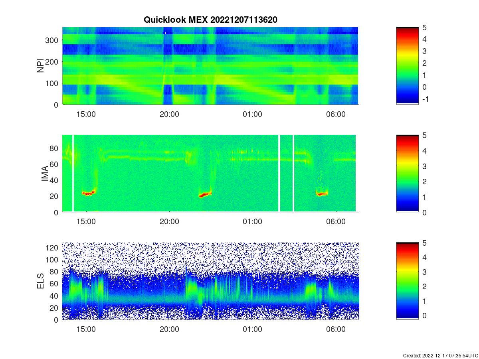This screenshot has width=479, height=359.
Task: Click the ELS panel color bar
Action: [407, 281]
